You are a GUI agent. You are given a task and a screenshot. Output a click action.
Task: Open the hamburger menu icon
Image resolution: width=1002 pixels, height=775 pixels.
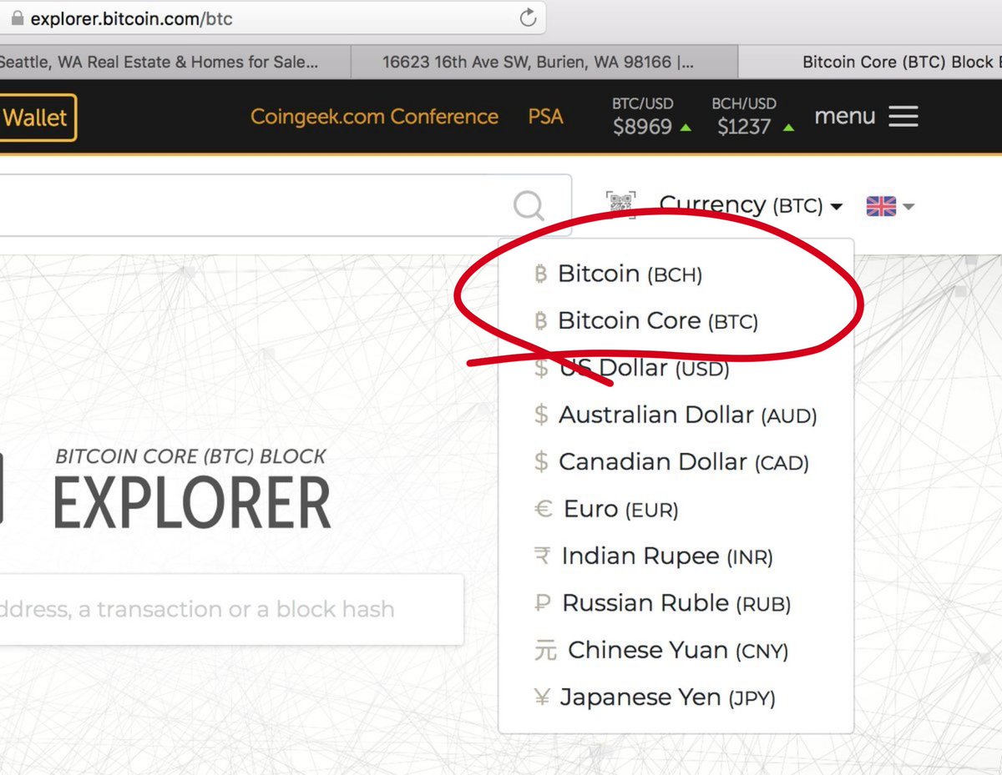(x=903, y=116)
